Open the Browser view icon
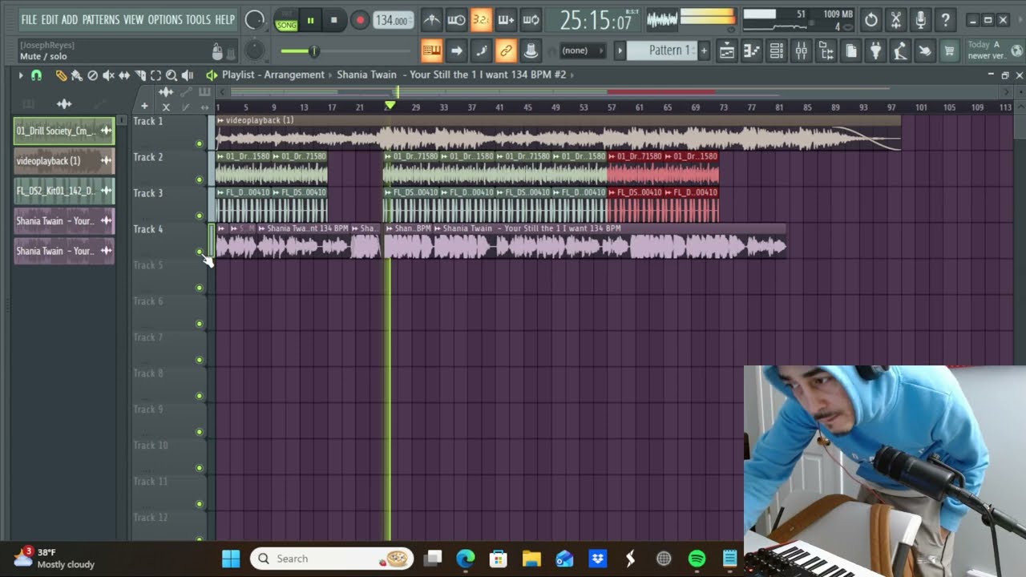The height and width of the screenshot is (577, 1026). pyautogui.click(x=826, y=51)
